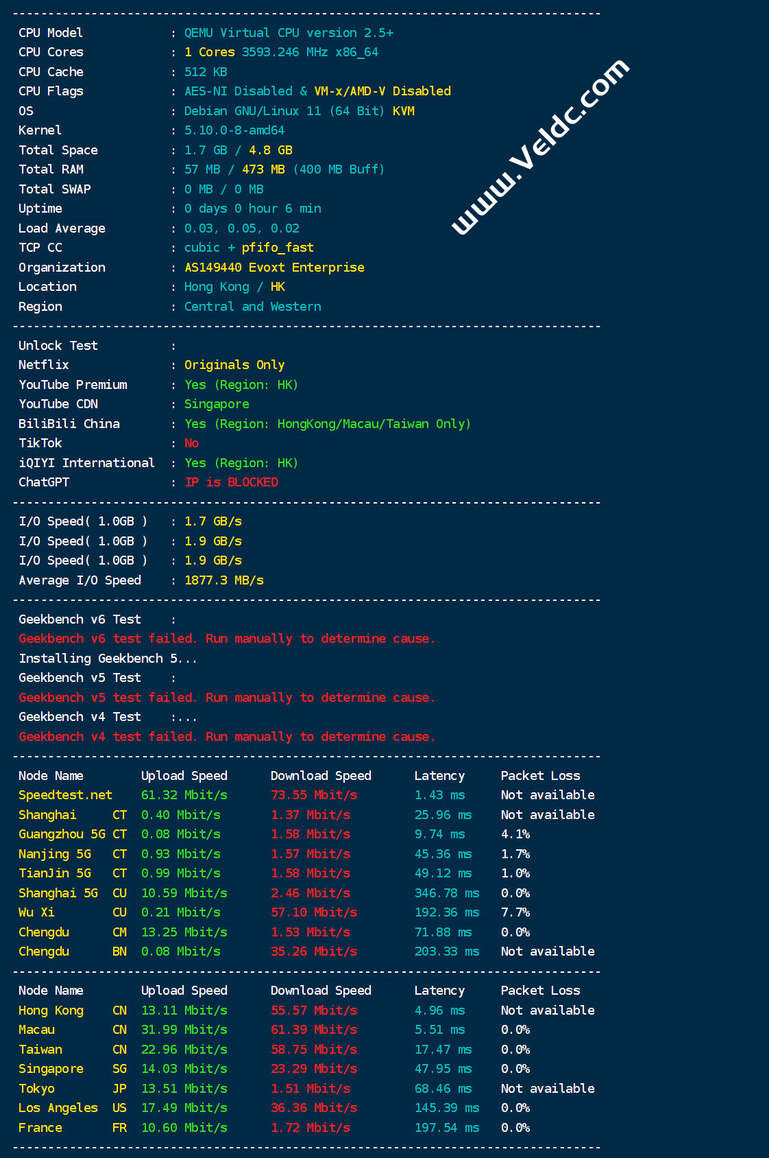Screen dimensions: 769x1158
Task: Click the Speedtest.net node name
Action: pyautogui.click(x=65, y=795)
